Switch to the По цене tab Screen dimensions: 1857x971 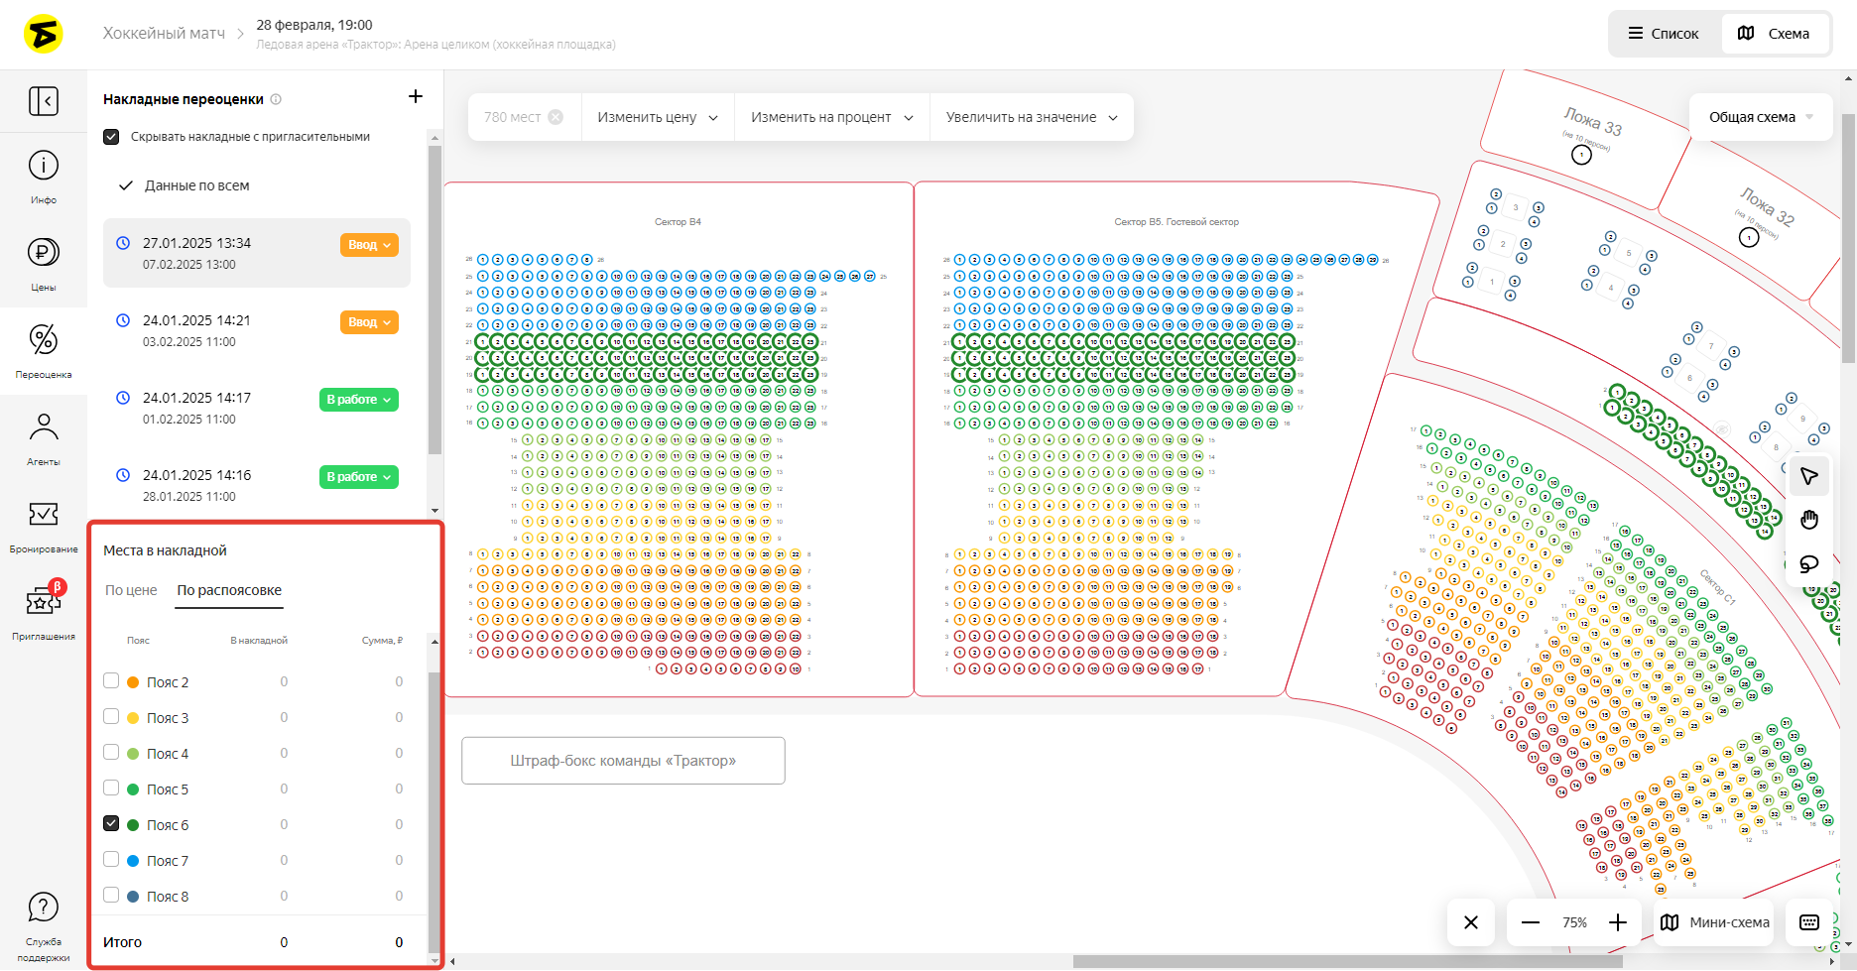[x=131, y=590]
